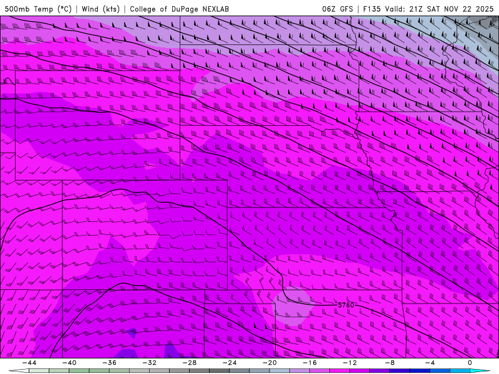Click the "06Z GFS" model run label
499x374 pixels.
click(x=337, y=9)
